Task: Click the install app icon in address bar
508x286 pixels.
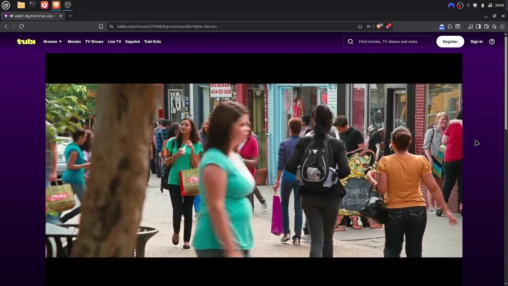Action: 360,26
